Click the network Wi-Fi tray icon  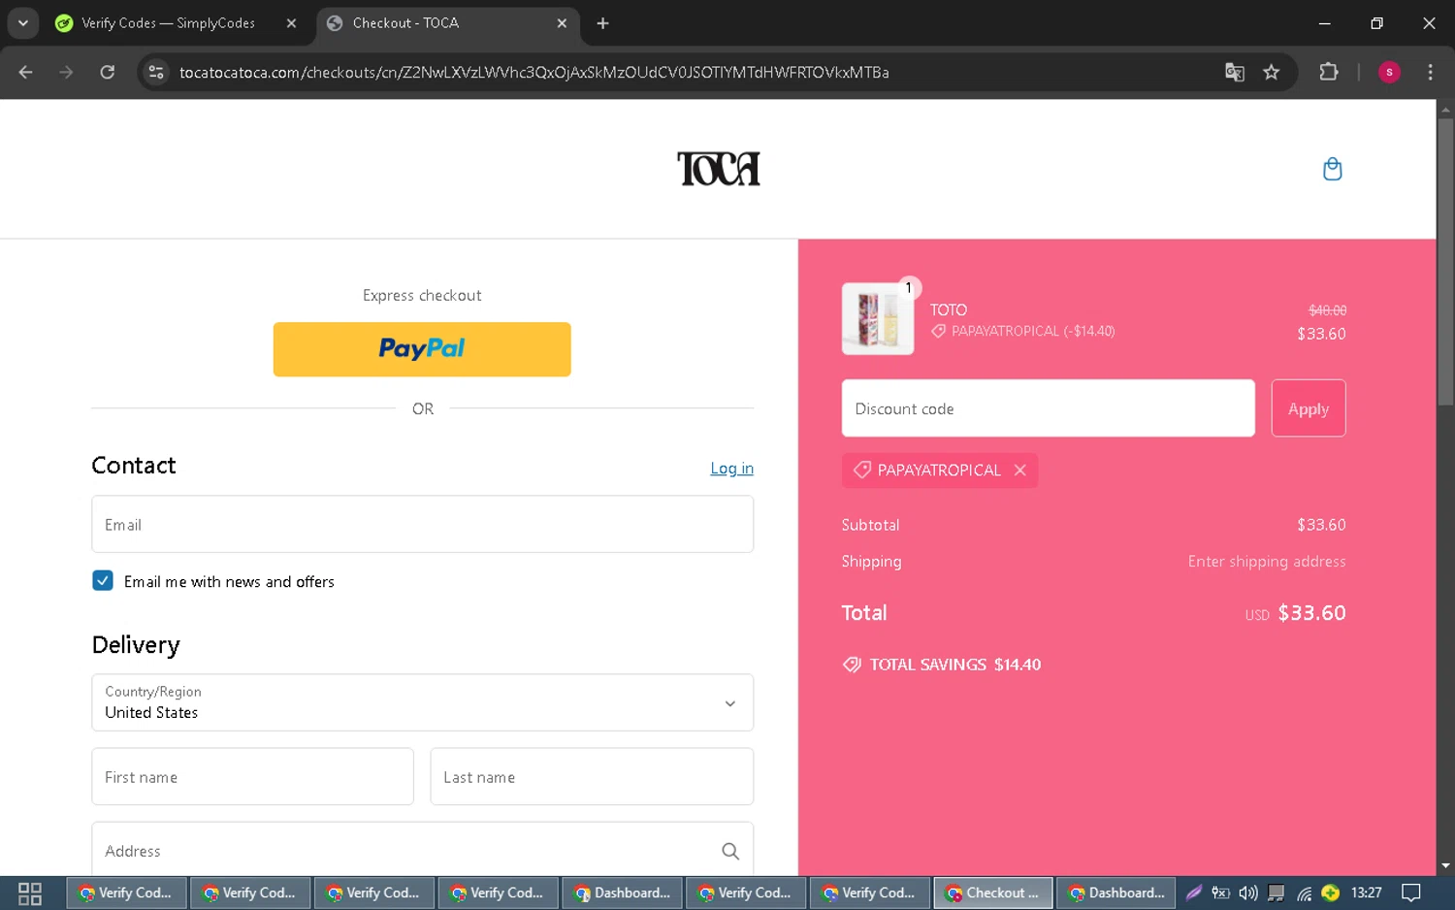1305,893
